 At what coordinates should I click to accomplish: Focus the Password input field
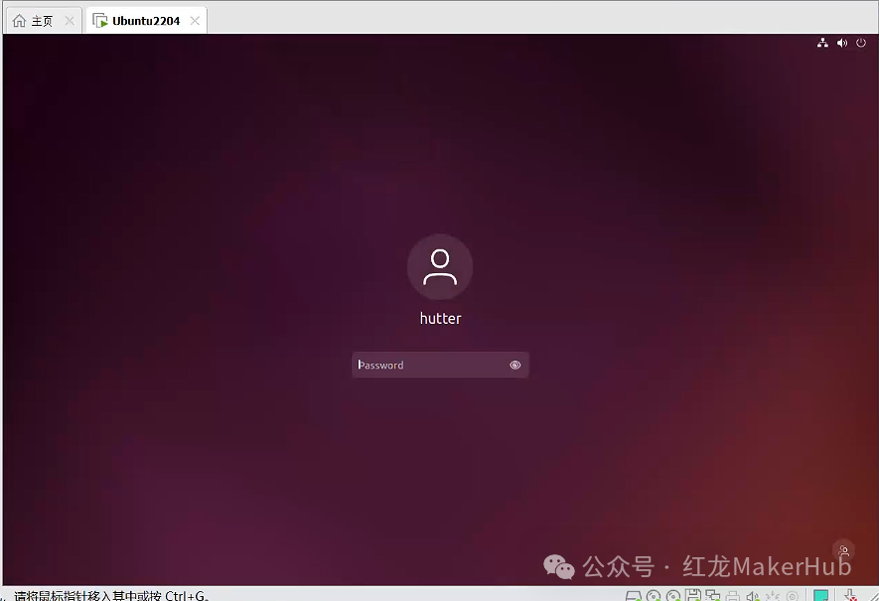pos(440,365)
